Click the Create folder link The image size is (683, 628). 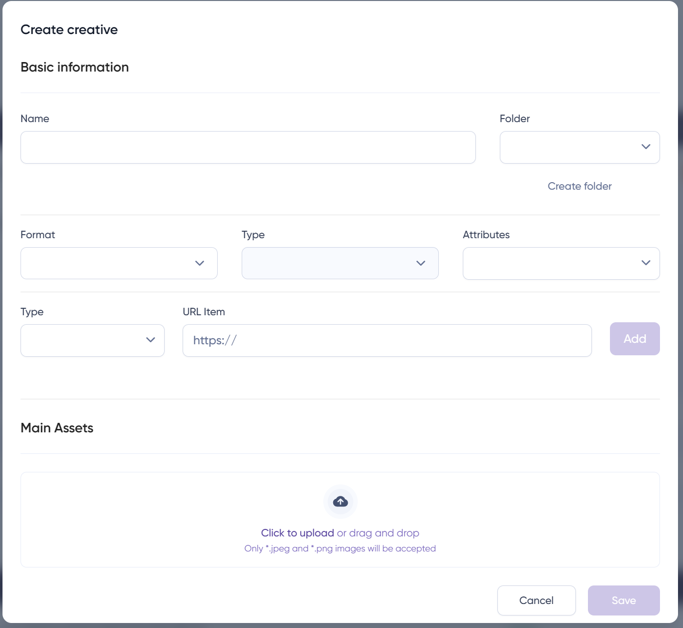click(579, 186)
